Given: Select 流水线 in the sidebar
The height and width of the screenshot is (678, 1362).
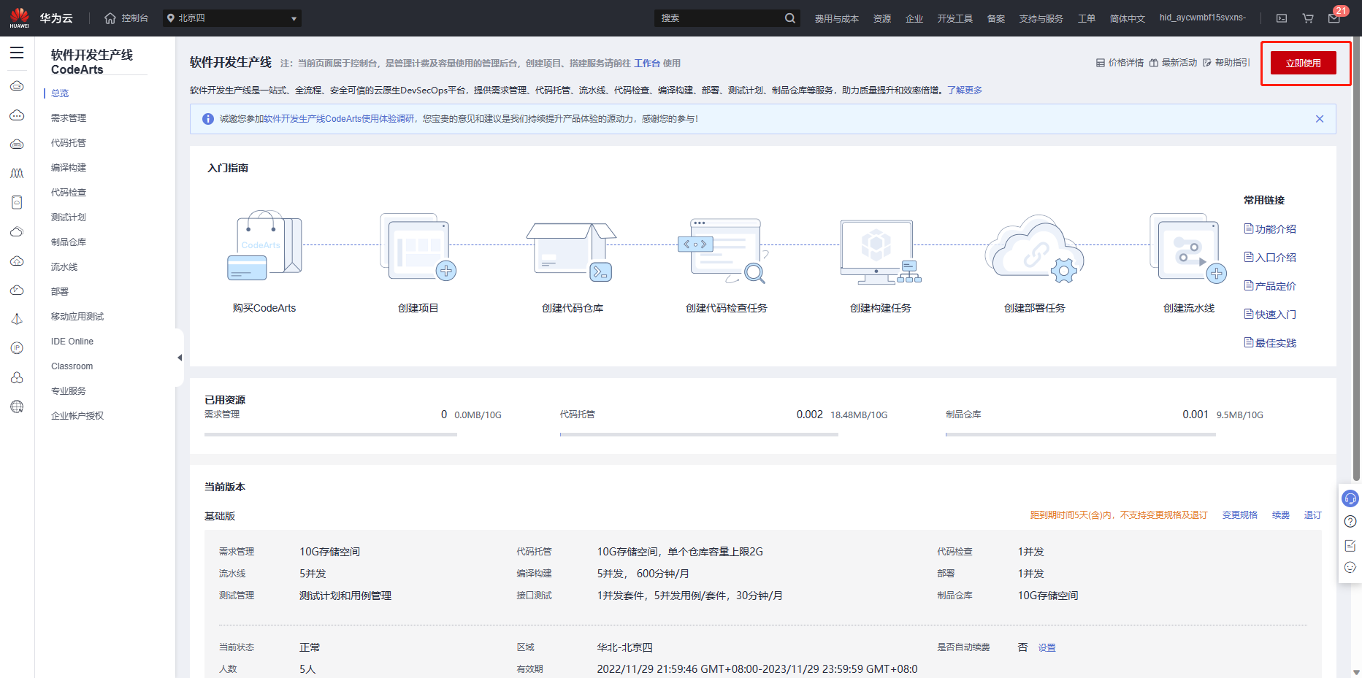Looking at the screenshot, I should [x=64, y=267].
